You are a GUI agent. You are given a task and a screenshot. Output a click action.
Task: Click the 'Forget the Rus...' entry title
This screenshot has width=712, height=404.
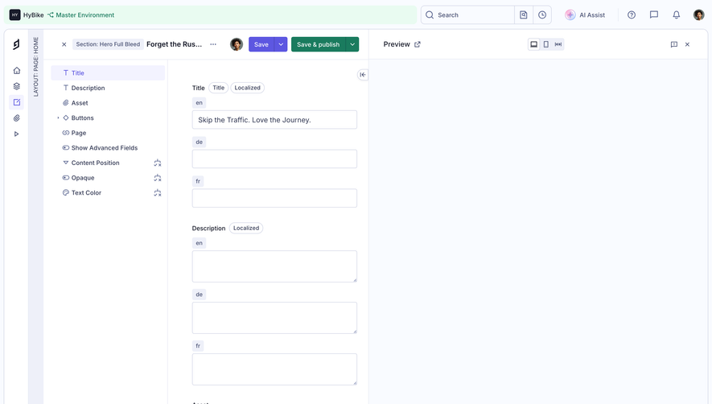[x=175, y=44]
